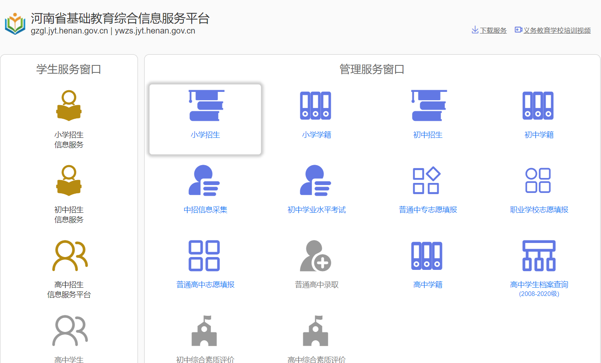Open 中招信息采集 person list icon
Viewport: 601px width, 363px height.
205,181
